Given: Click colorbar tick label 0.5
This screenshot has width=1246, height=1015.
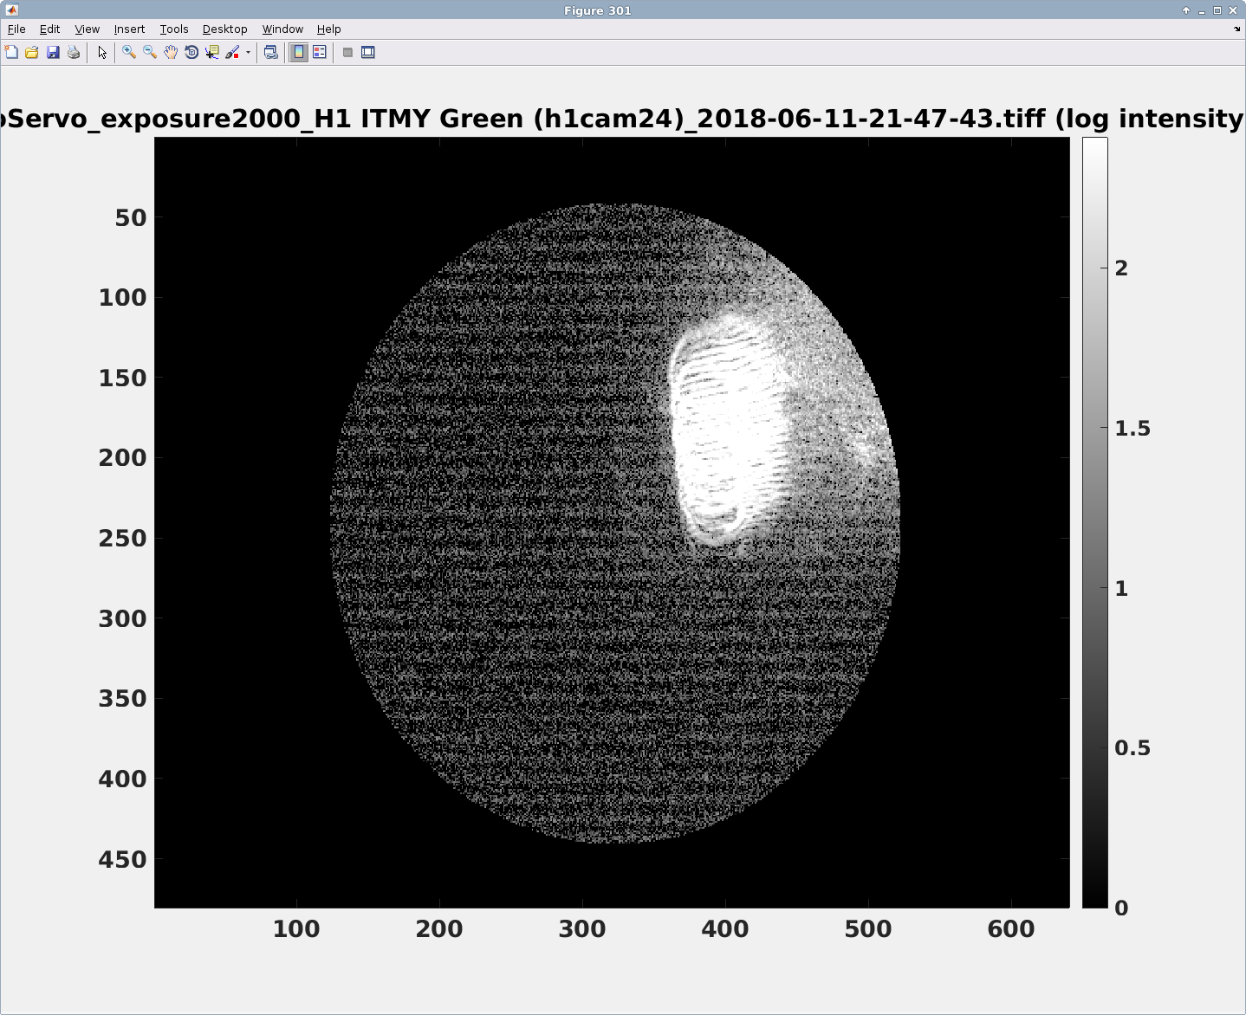Looking at the screenshot, I should 1132,748.
